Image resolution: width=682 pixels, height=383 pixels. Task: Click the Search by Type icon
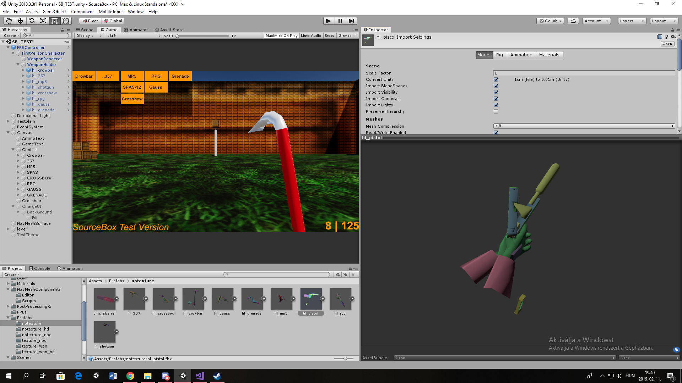337,274
